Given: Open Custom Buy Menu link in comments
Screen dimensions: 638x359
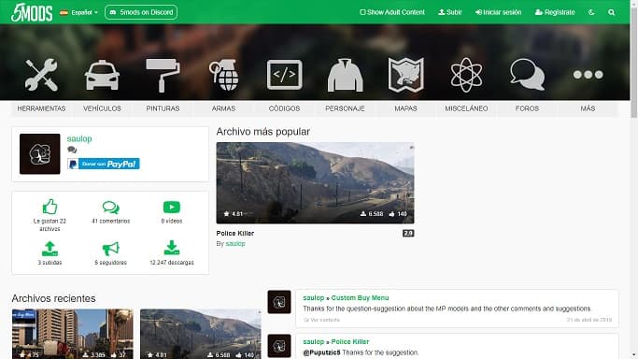Looking at the screenshot, I should pos(360,298).
